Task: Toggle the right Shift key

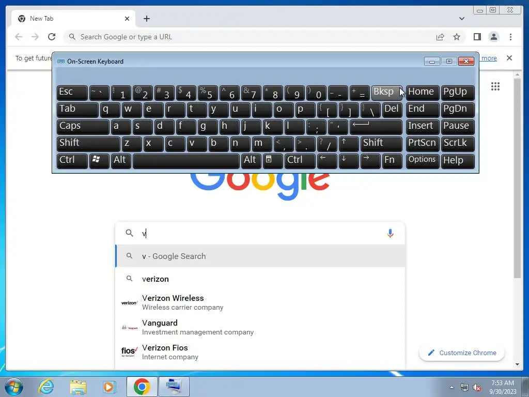Action: coord(381,144)
